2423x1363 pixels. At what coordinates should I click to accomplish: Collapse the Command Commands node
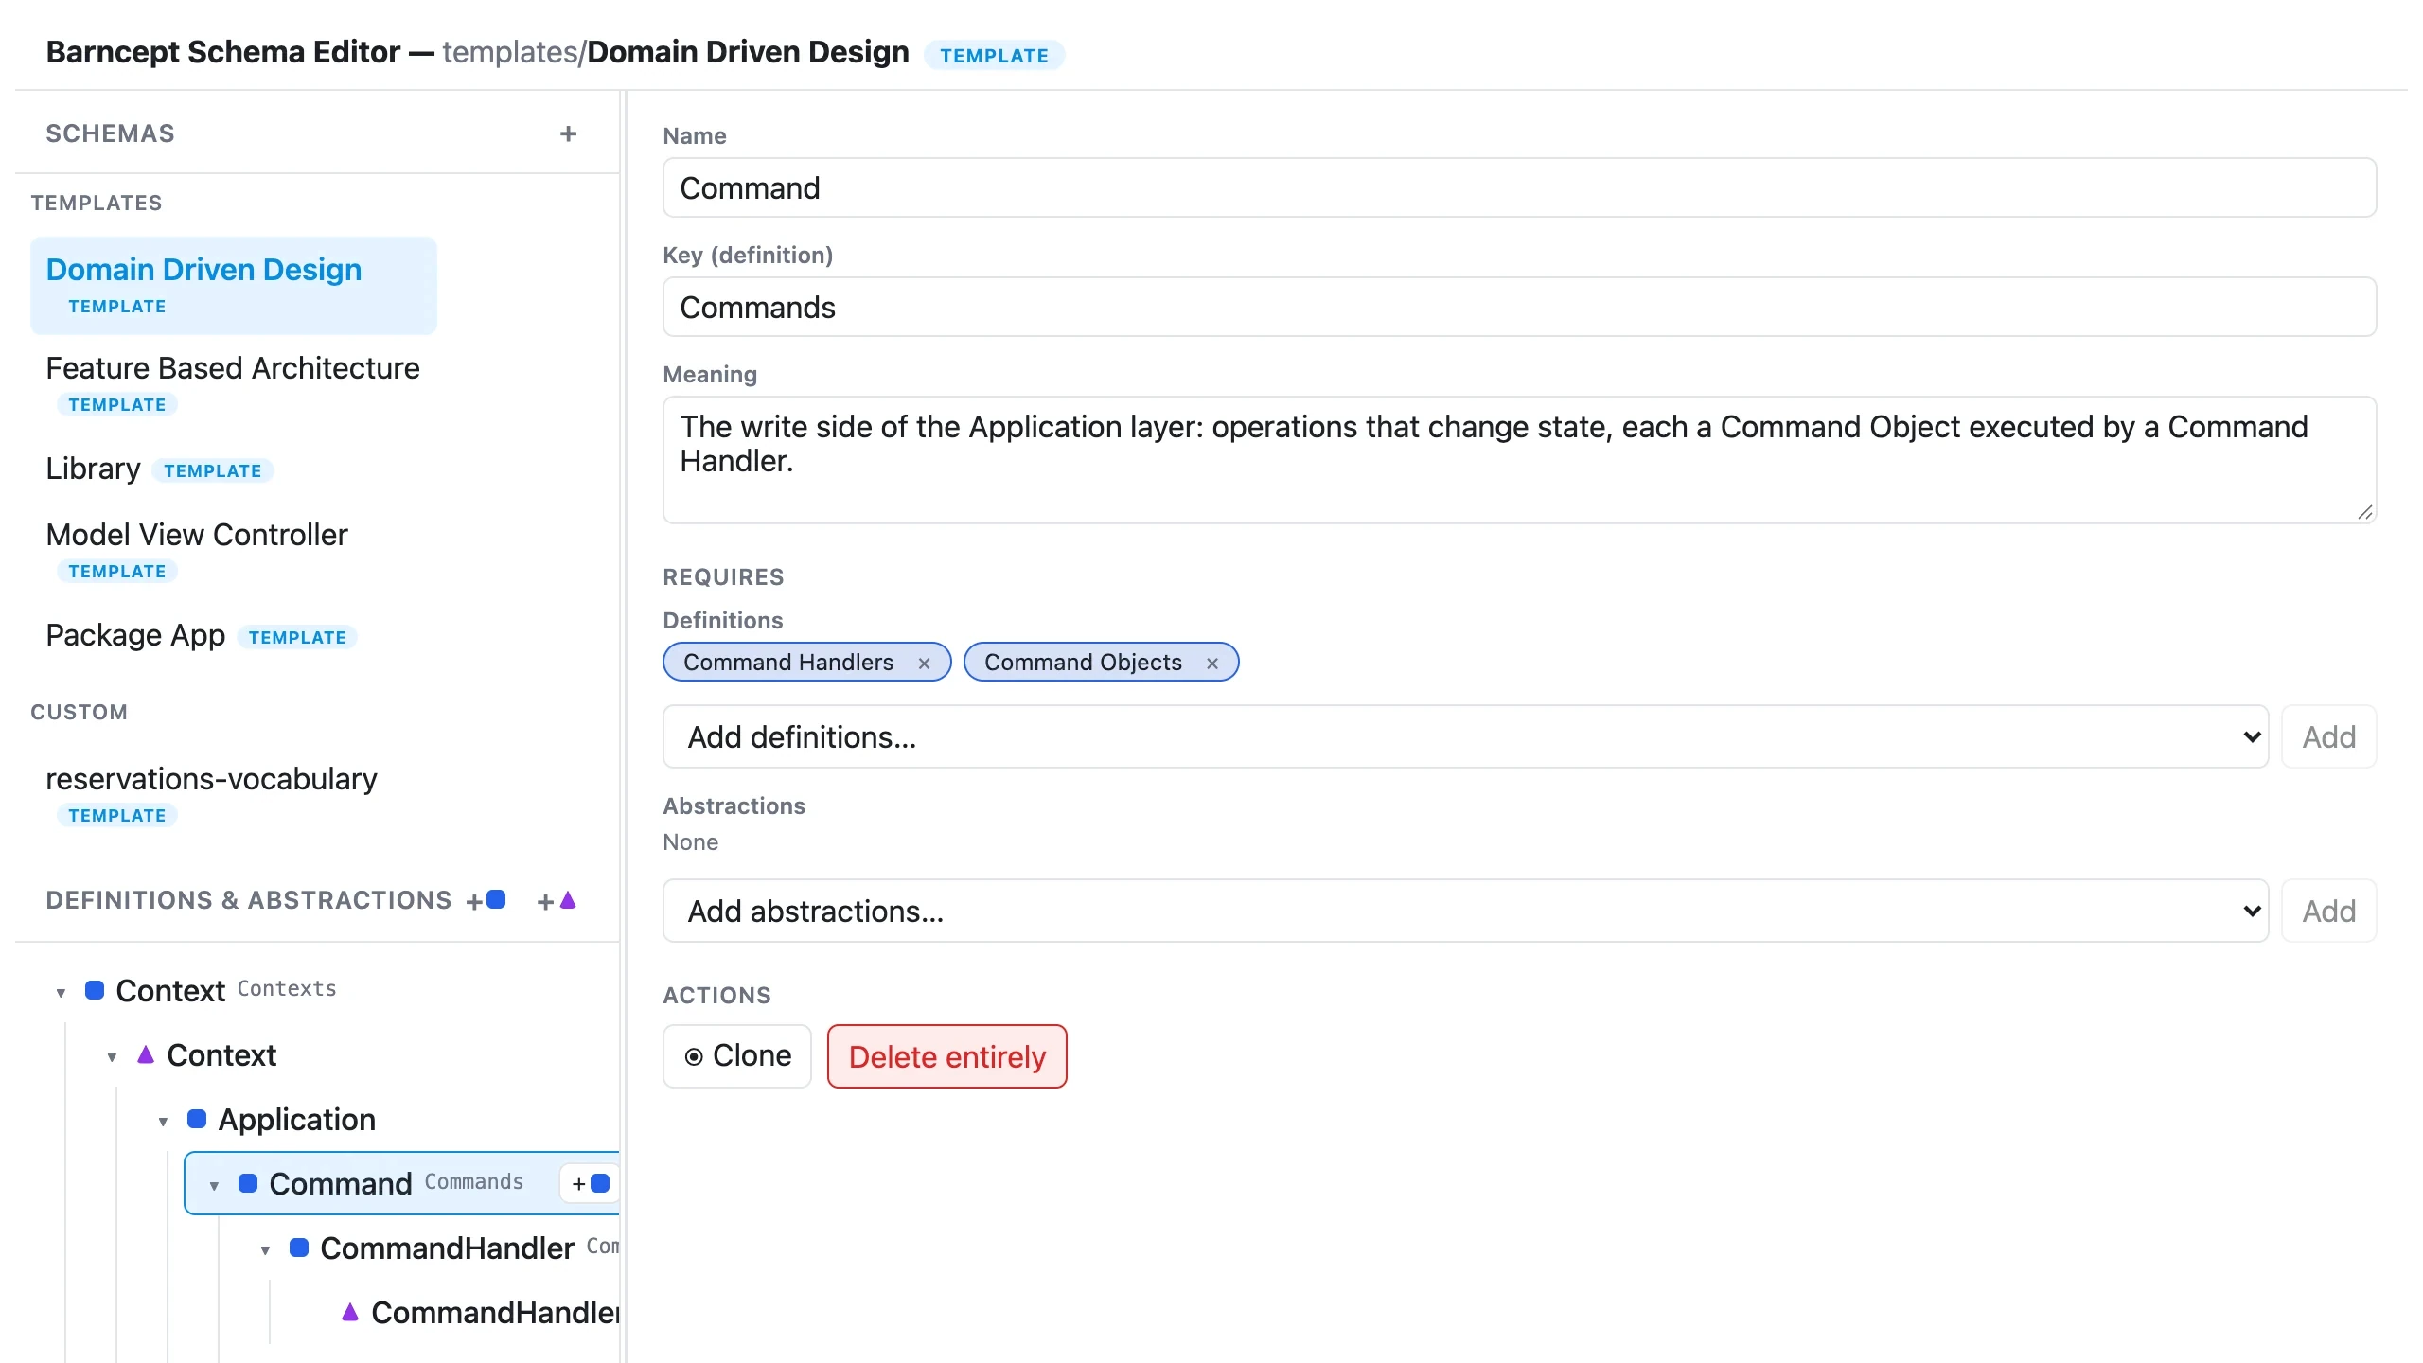[x=214, y=1185]
